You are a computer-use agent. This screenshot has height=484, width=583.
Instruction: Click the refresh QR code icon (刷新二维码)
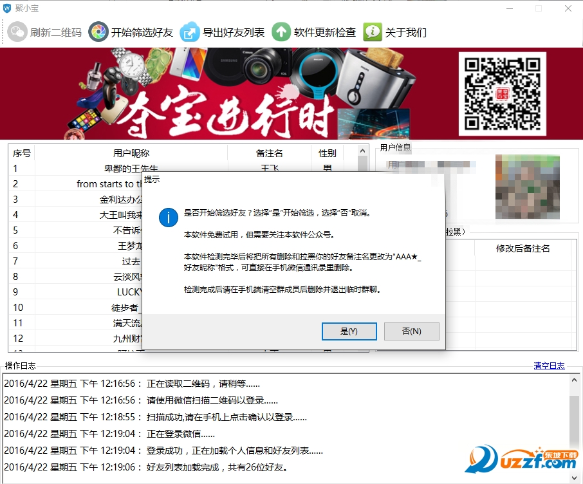coord(17,32)
